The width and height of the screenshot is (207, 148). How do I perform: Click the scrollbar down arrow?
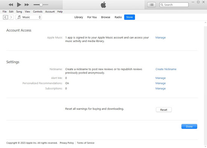(x=205, y=146)
